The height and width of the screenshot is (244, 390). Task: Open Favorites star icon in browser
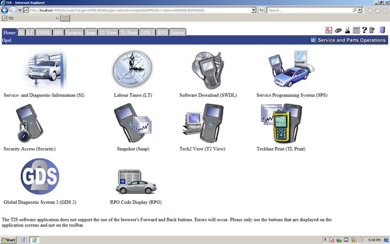(x=378, y=11)
